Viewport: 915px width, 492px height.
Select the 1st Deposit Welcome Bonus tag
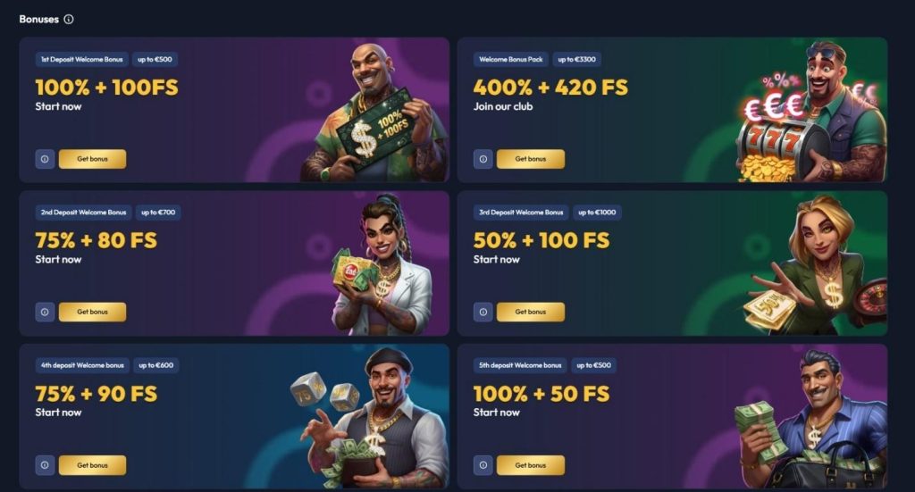81,60
